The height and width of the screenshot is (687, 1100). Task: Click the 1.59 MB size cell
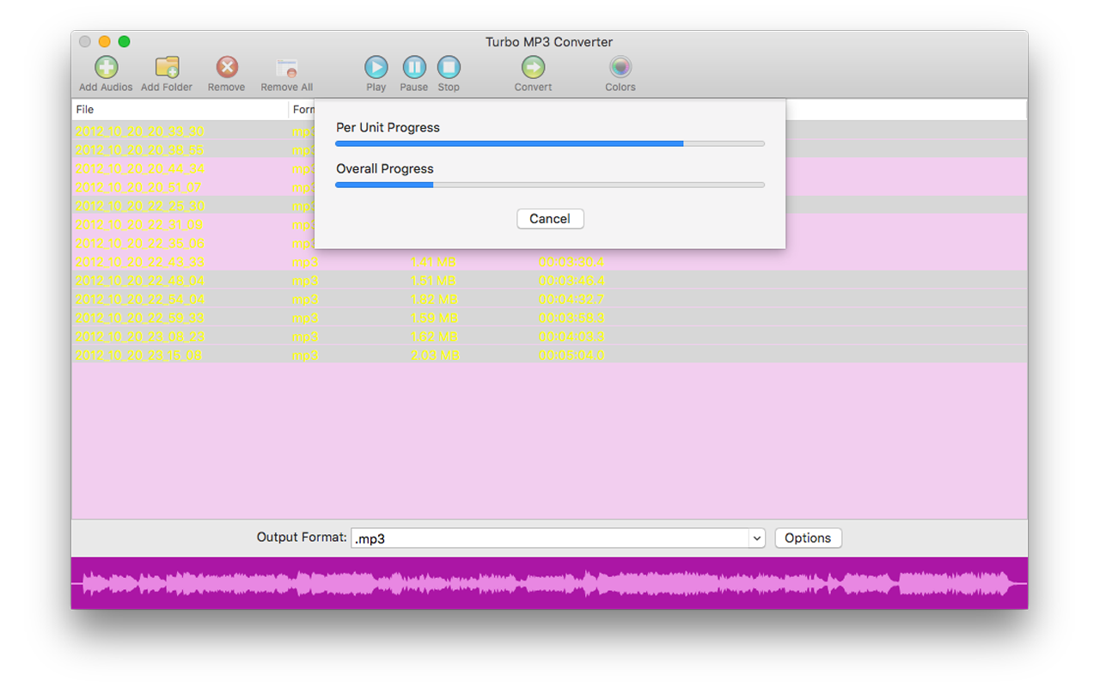(x=435, y=318)
